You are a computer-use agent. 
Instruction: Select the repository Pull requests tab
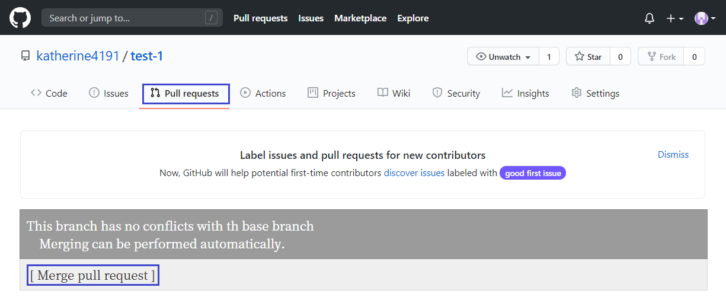186,93
